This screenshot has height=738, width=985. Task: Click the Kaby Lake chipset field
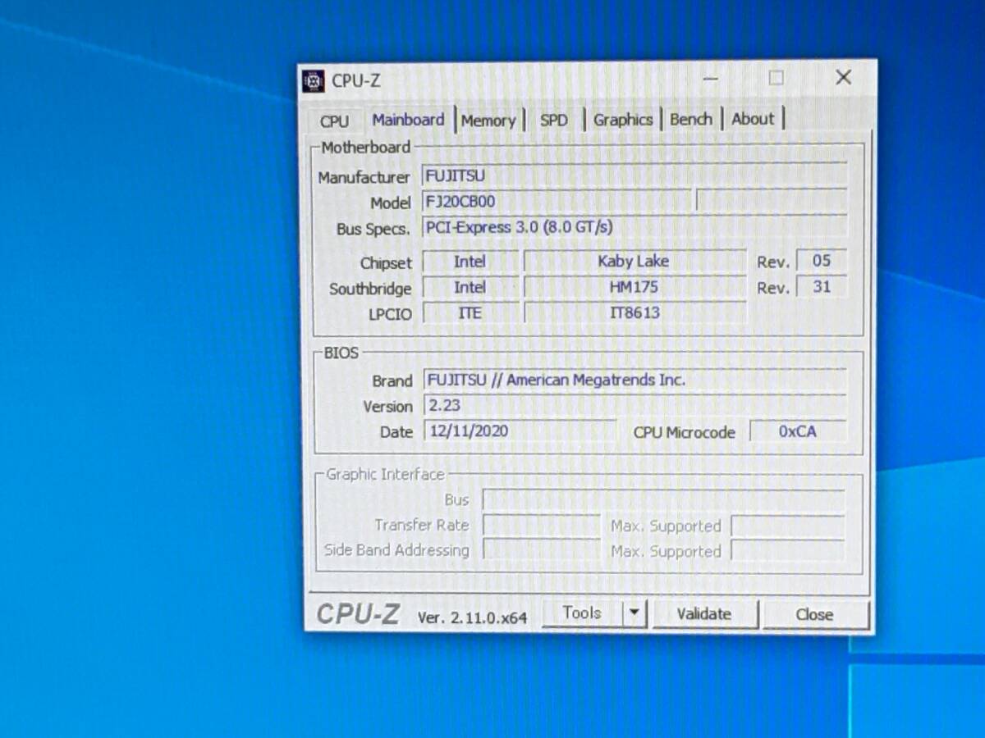[x=634, y=262]
